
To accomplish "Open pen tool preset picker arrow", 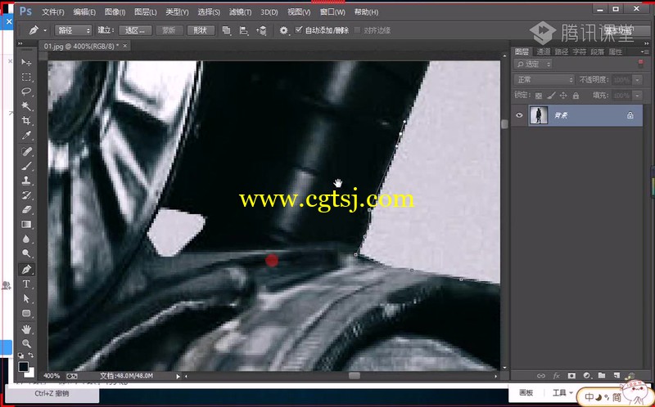I will click(45, 30).
